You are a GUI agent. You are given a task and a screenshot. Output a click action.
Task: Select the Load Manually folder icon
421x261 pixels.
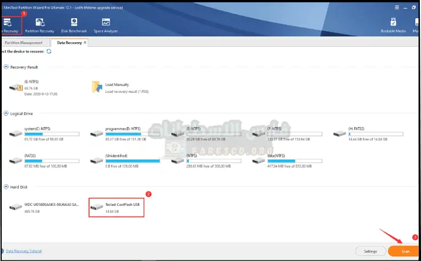tap(96, 87)
